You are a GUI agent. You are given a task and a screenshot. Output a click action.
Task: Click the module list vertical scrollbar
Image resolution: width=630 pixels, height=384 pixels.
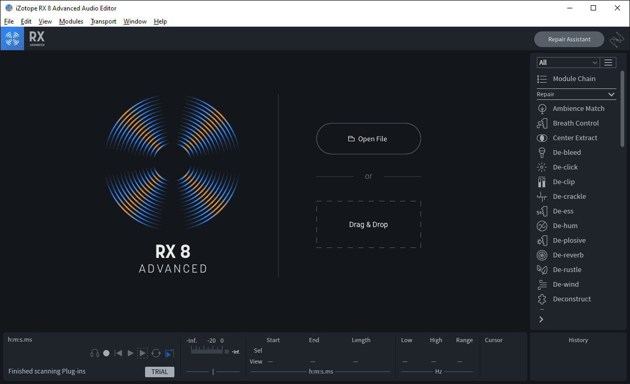(x=622, y=108)
